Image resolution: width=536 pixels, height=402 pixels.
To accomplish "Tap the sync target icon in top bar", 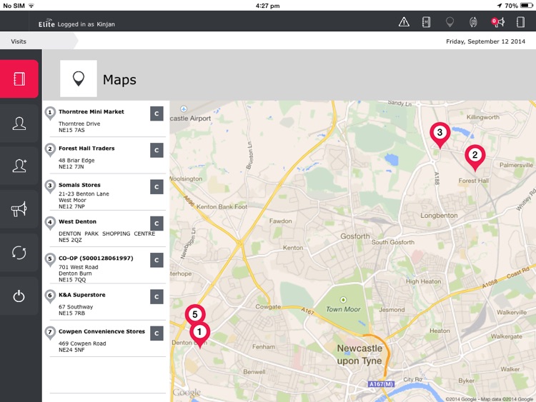I will tap(473, 22).
